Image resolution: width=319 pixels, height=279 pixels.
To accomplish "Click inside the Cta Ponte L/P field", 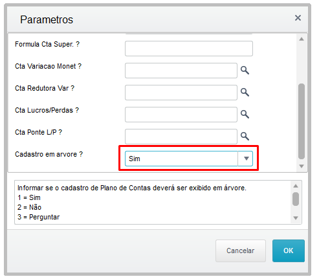I will 181,137.
